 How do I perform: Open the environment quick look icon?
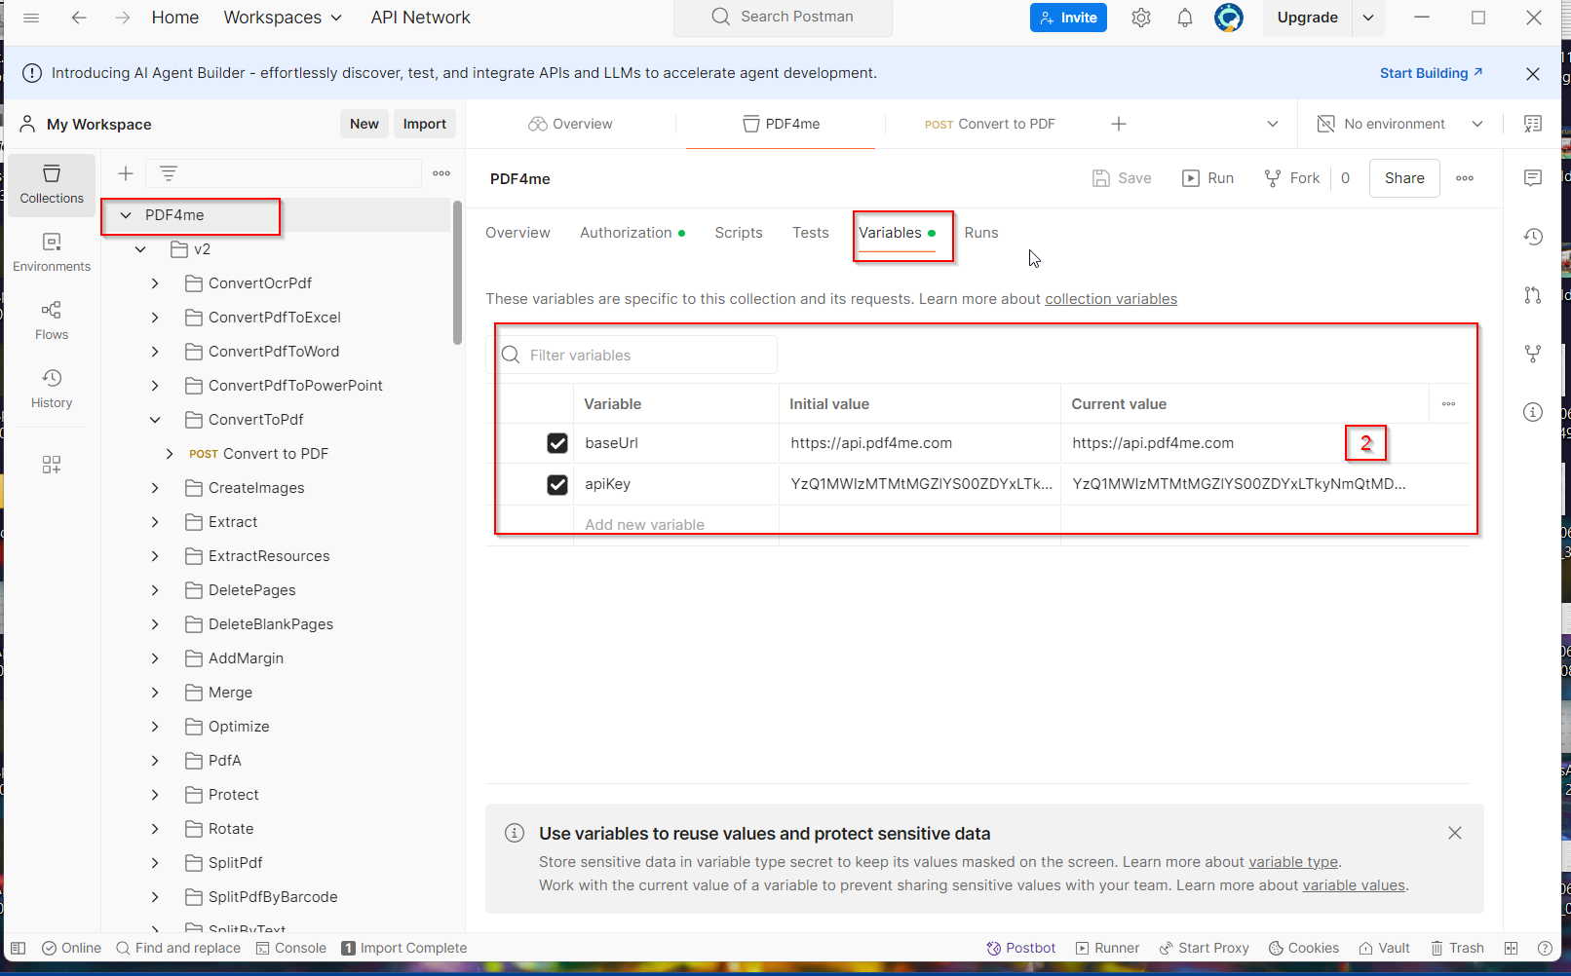click(x=1533, y=124)
